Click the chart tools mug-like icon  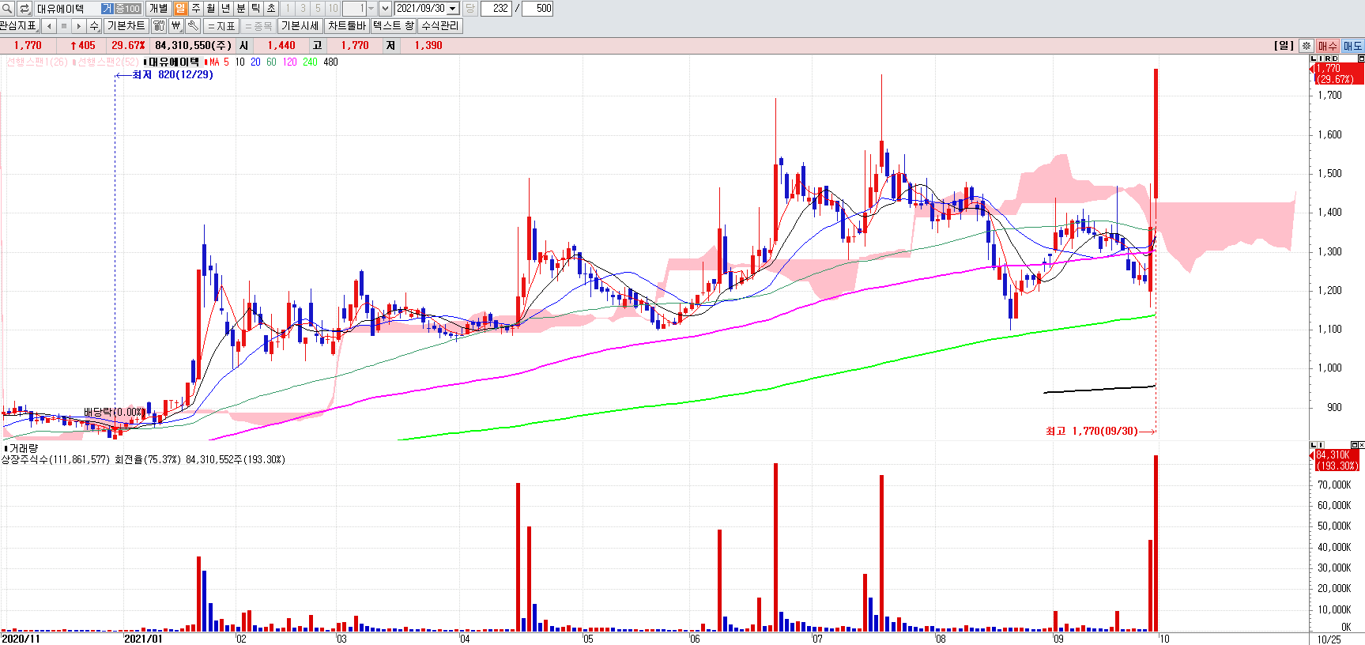click(159, 25)
